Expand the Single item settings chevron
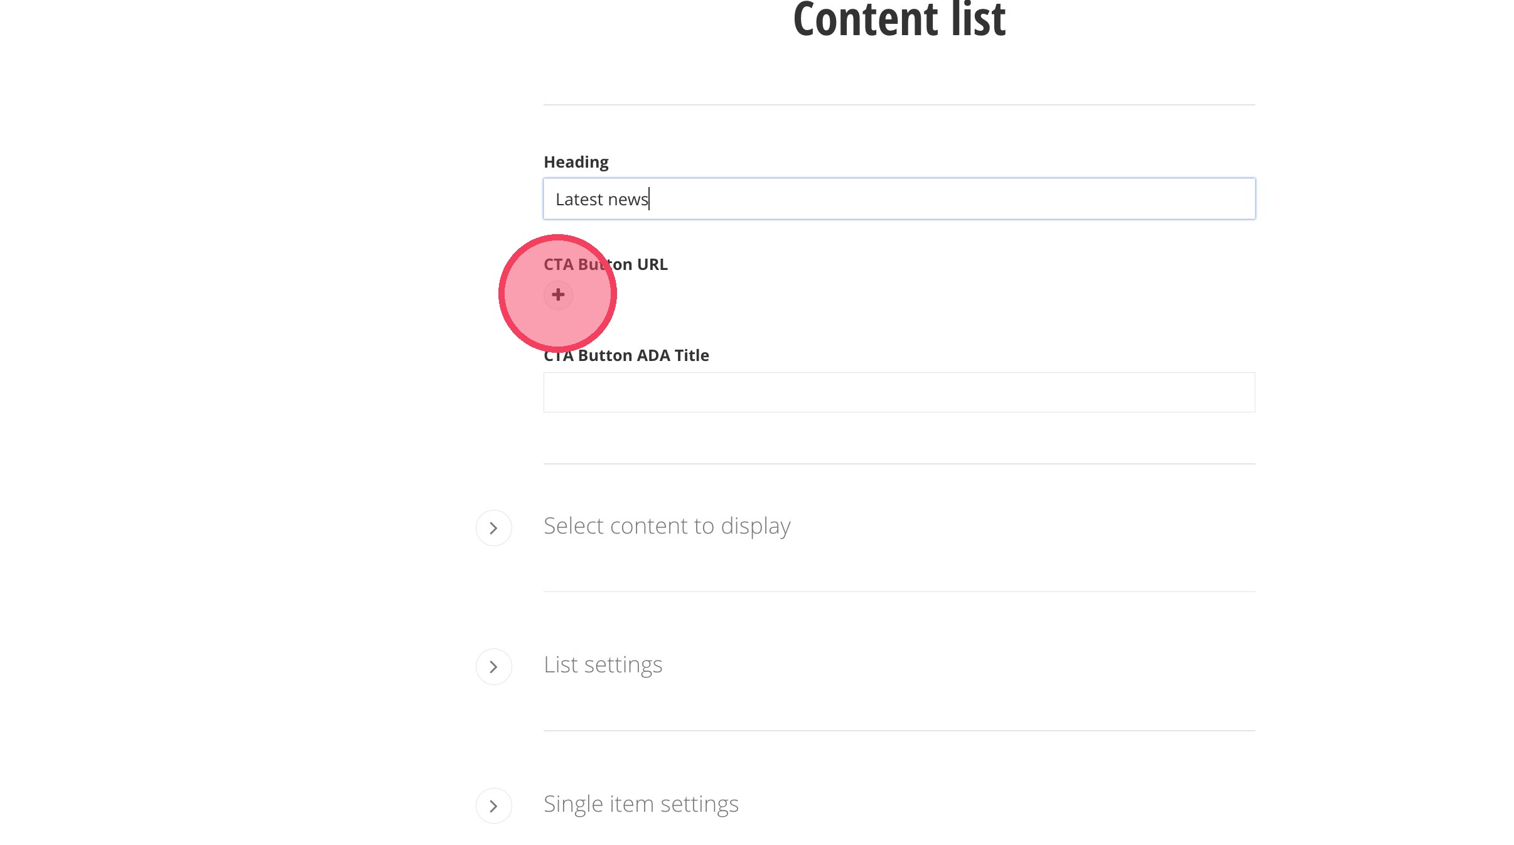Viewport: 1514px width, 845px height. [x=494, y=806]
